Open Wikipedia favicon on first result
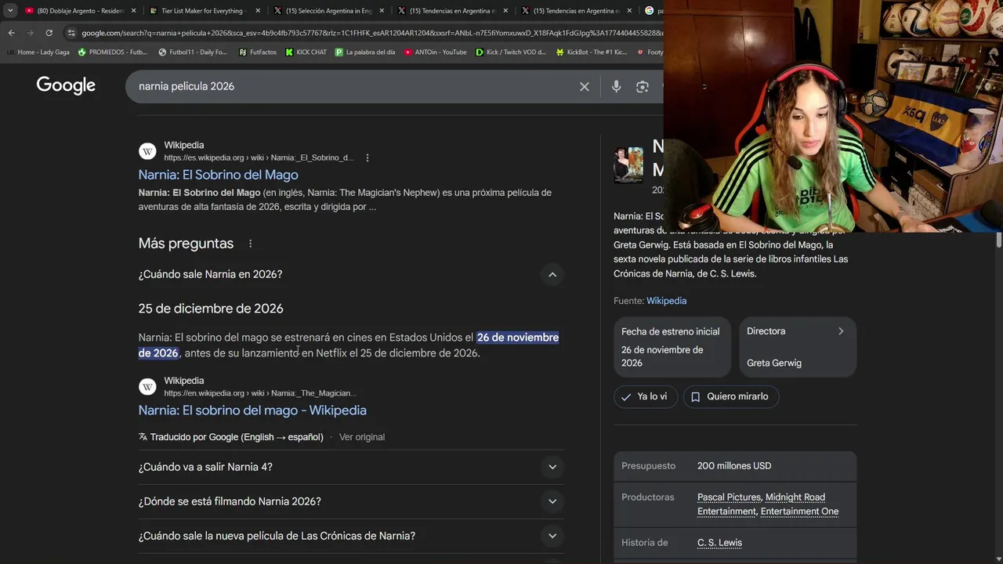 pyautogui.click(x=147, y=151)
